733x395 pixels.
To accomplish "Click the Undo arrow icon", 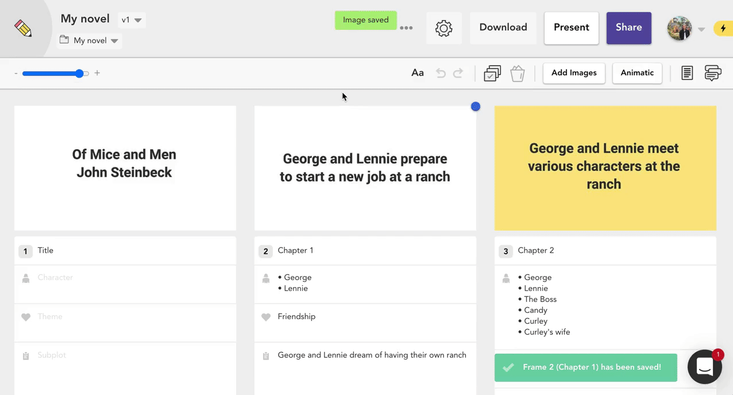I will (441, 73).
